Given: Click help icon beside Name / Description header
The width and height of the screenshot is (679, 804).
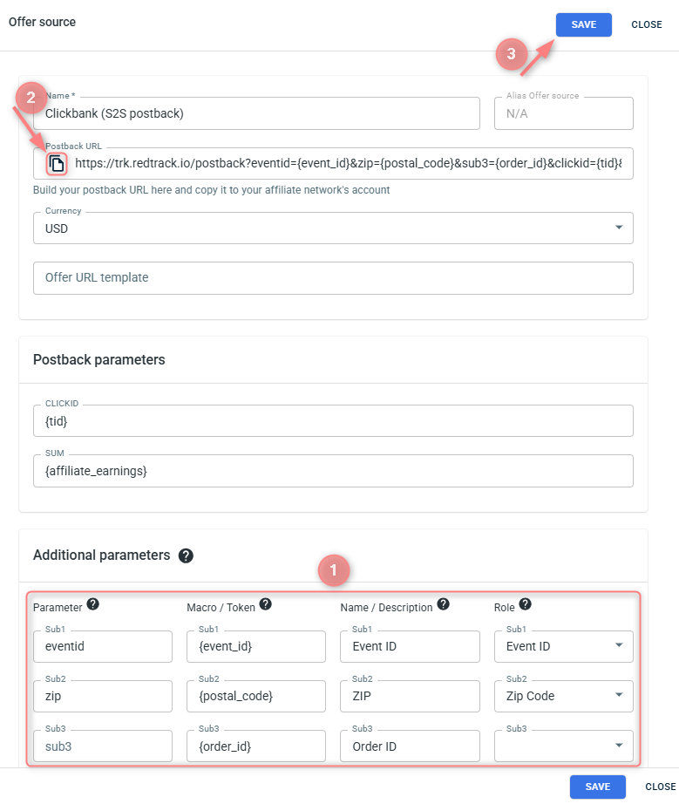Looking at the screenshot, I should [x=443, y=604].
